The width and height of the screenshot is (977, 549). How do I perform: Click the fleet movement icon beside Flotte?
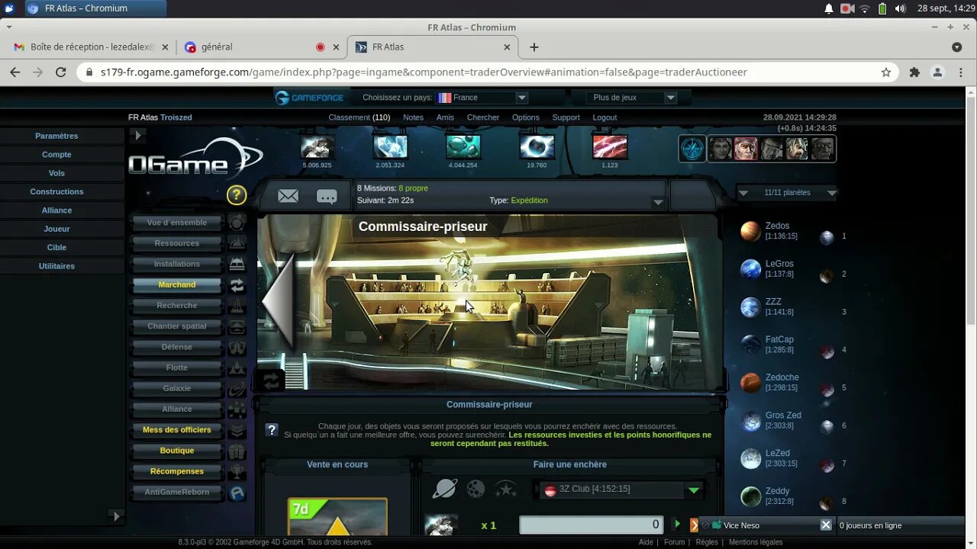click(x=237, y=368)
